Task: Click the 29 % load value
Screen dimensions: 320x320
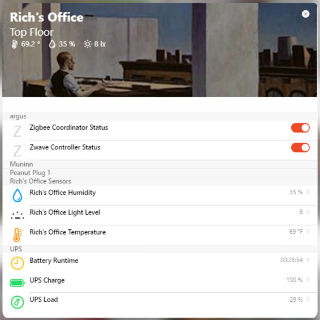Action: click(296, 300)
